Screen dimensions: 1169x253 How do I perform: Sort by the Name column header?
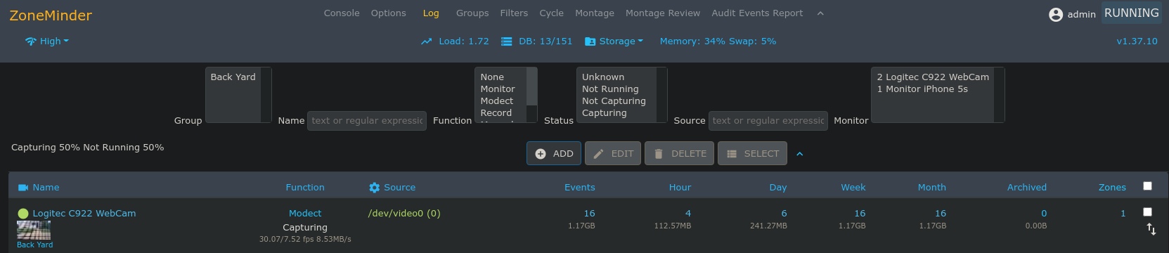point(46,188)
